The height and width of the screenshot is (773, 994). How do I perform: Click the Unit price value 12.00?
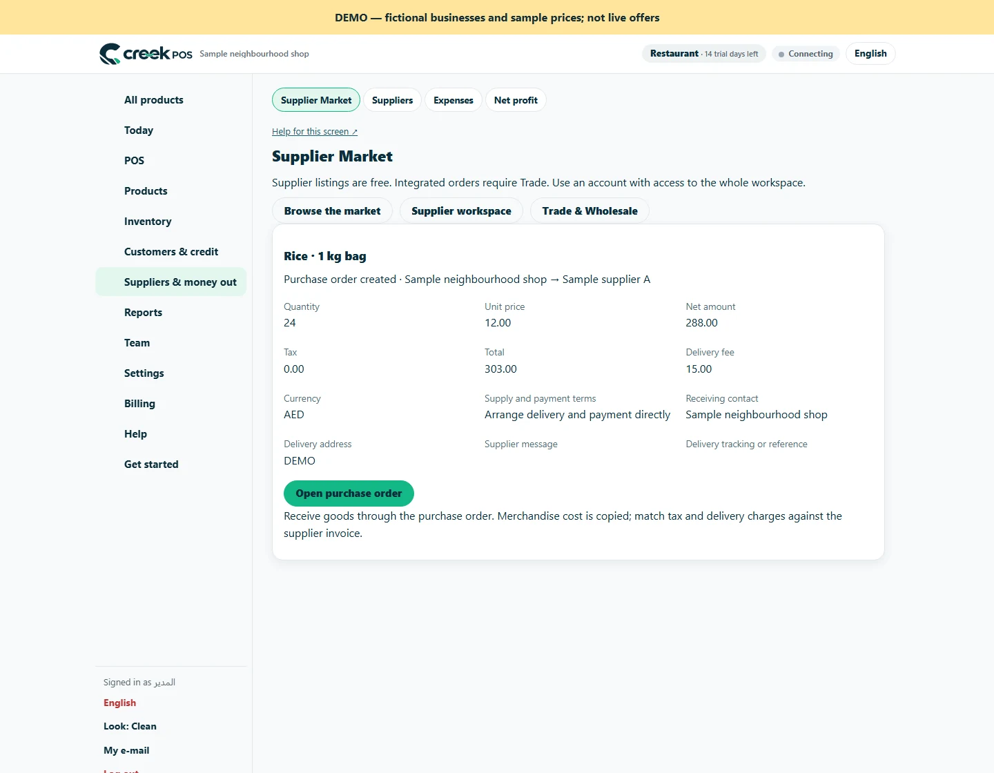point(498,323)
